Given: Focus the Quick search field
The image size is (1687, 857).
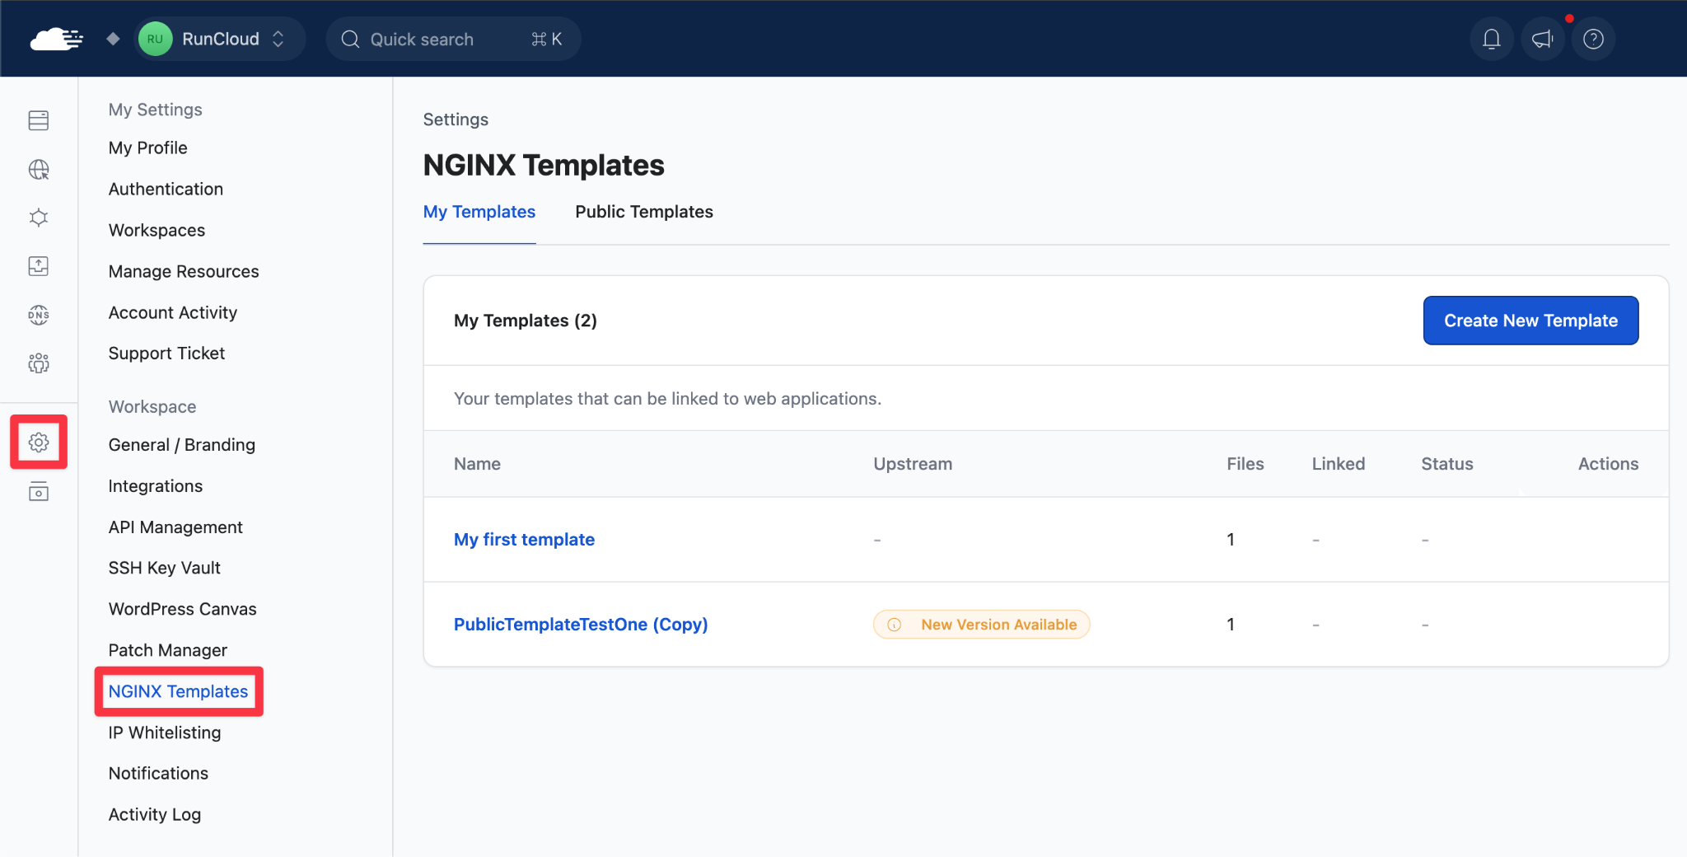Looking at the screenshot, I should tap(453, 39).
